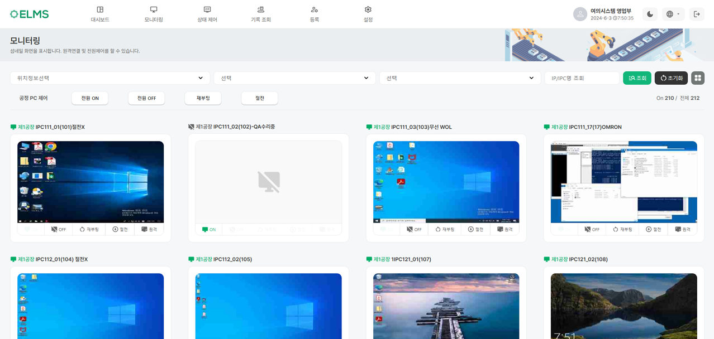The height and width of the screenshot is (339, 714).
Task: Expand the 위치정보선택 dropdown
Action: (x=110, y=78)
